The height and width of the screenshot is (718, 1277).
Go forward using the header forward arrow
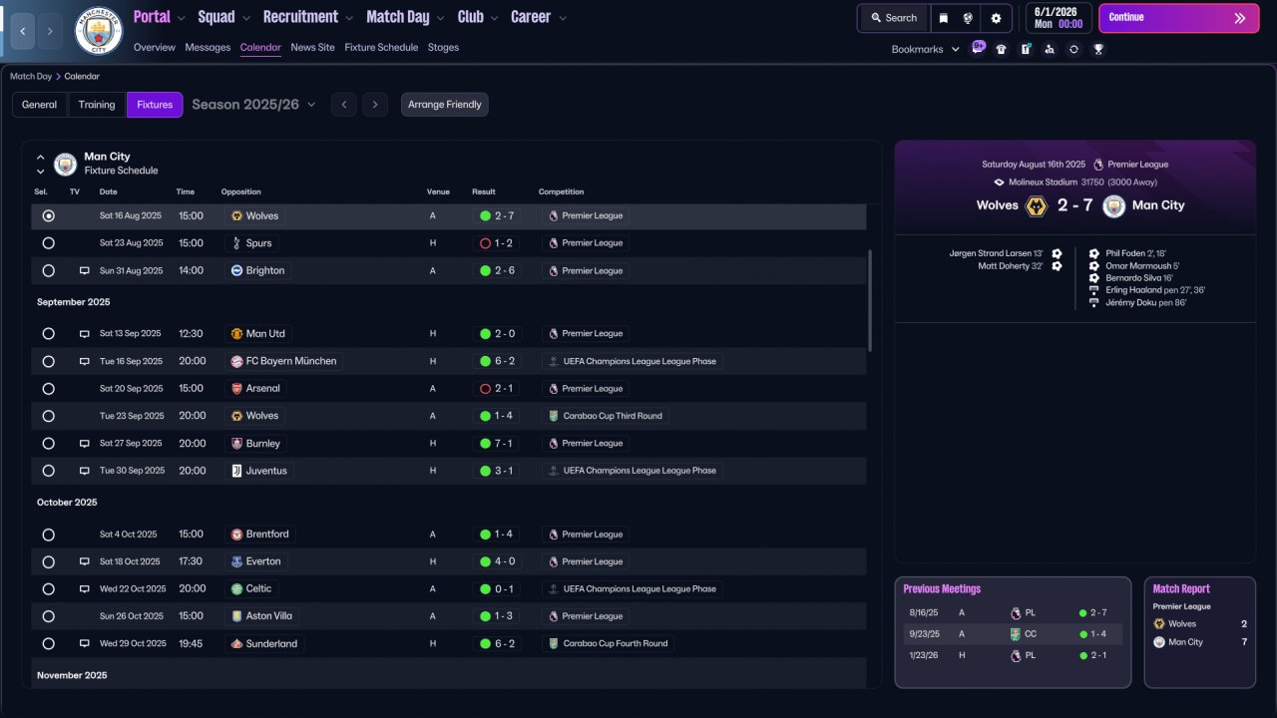[x=50, y=31]
